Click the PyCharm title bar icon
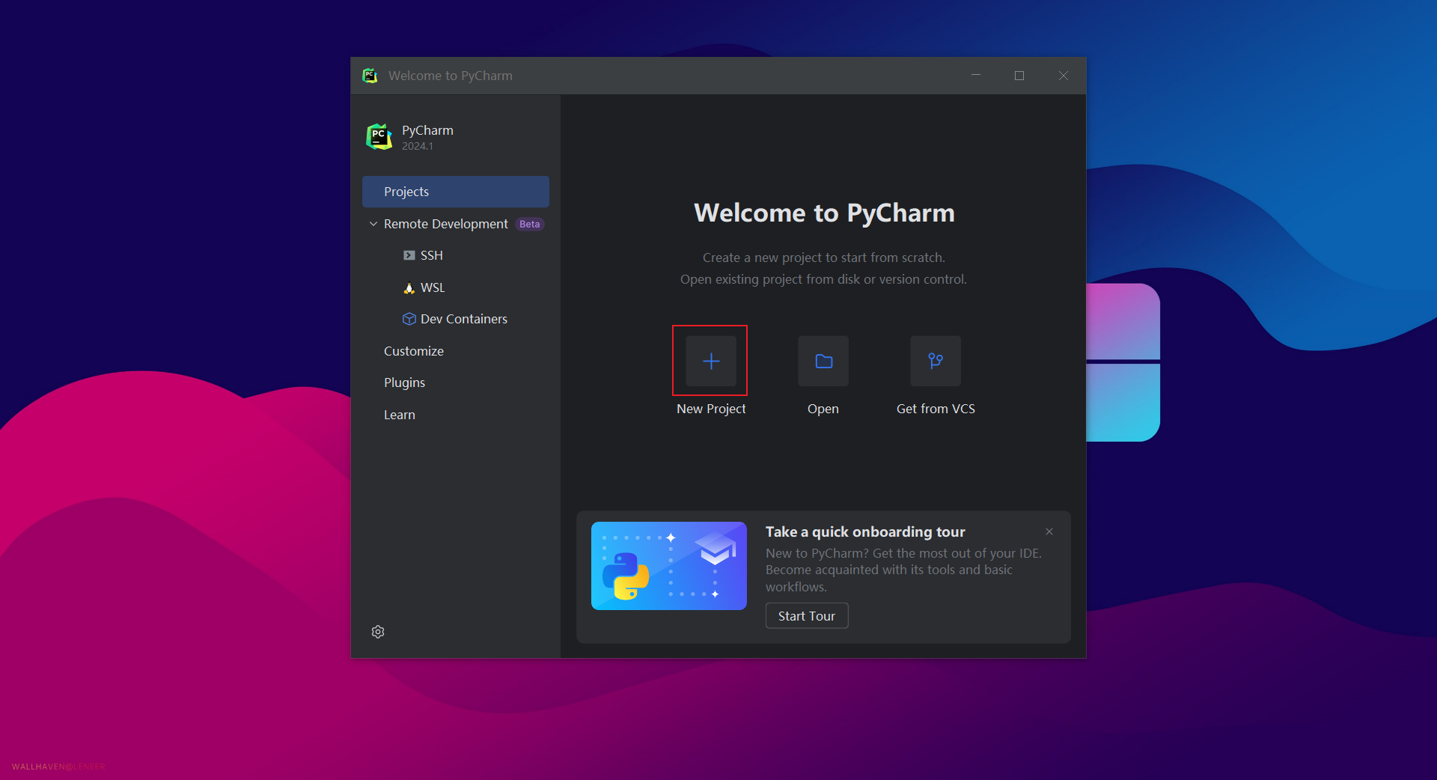Image resolution: width=1437 pixels, height=780 pixels. coord(370,76)
